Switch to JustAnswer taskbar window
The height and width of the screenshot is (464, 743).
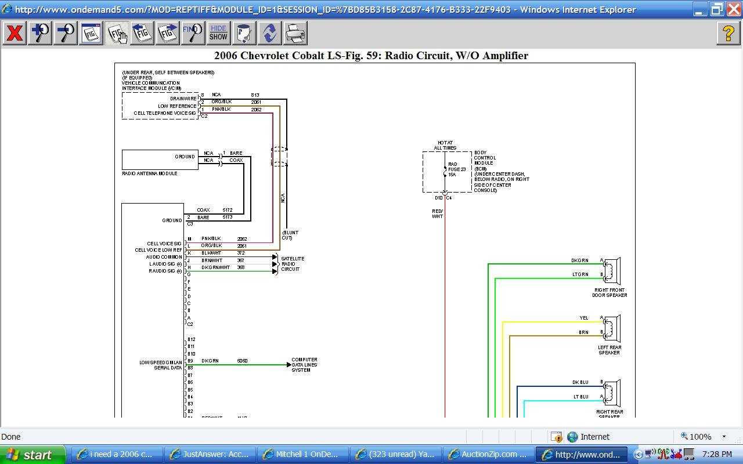coord(210,455)
